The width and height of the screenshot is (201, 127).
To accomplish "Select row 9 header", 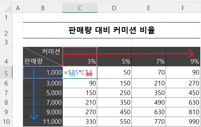I will [x=6, y=112].
